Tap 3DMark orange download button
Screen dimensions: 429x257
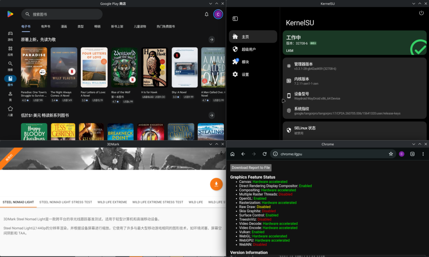pos(217,184)
